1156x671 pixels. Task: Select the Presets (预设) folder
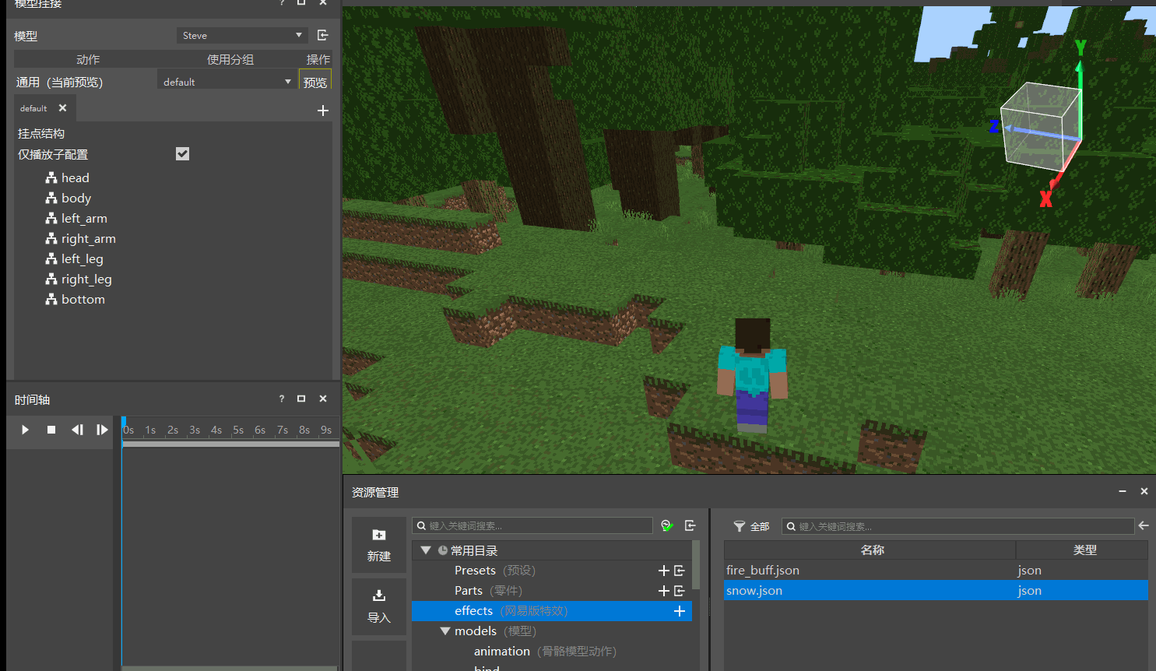point(495,571)
